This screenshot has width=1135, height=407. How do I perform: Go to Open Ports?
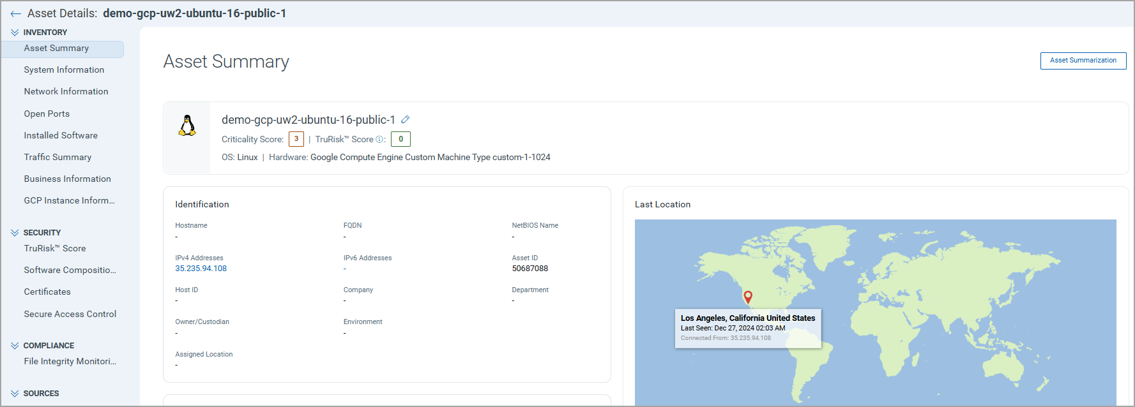coord(47,114)
